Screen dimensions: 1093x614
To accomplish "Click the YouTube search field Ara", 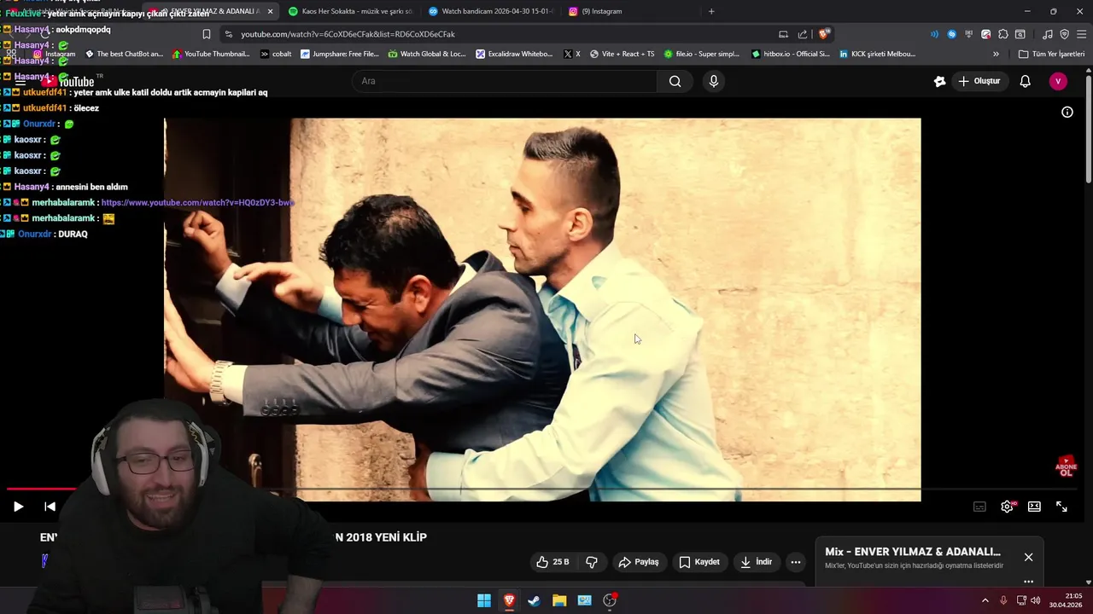I will coord(504,81).
